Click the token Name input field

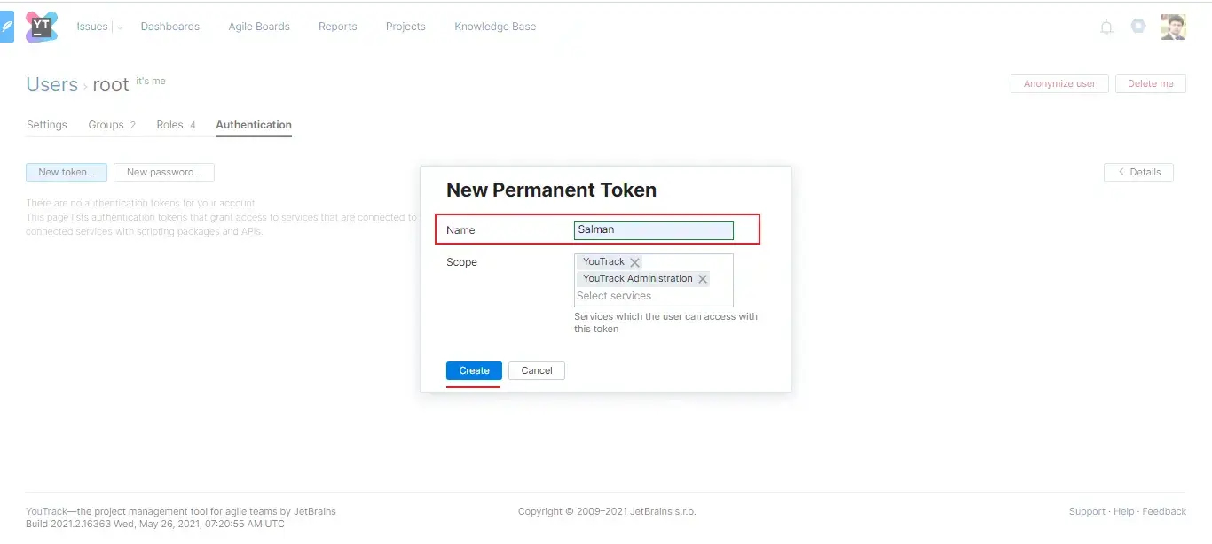click(654, 230)
